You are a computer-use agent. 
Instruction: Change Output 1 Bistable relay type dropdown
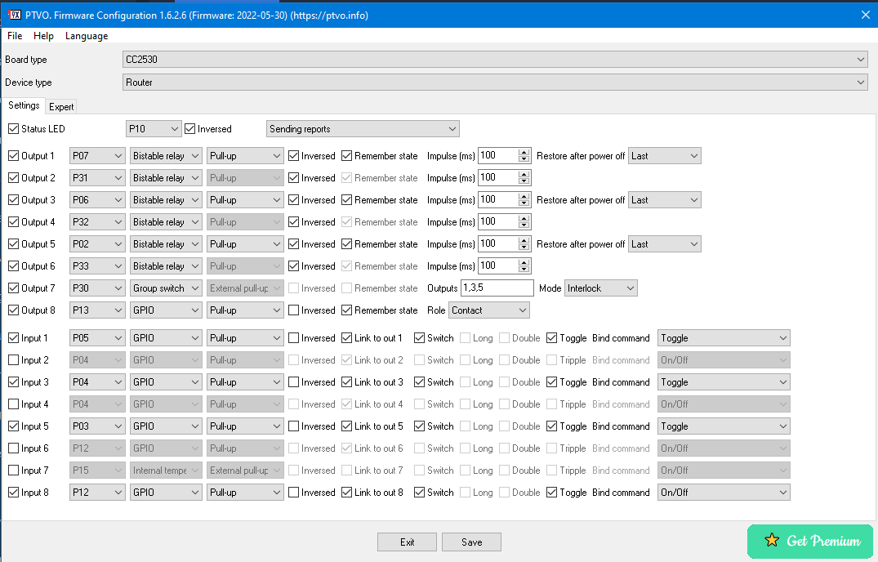pyautogui.click(x=166, y=156)
